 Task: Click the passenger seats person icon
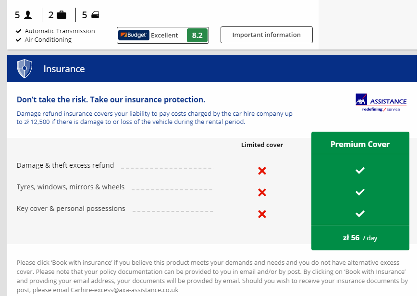click(x=27, y=15)
